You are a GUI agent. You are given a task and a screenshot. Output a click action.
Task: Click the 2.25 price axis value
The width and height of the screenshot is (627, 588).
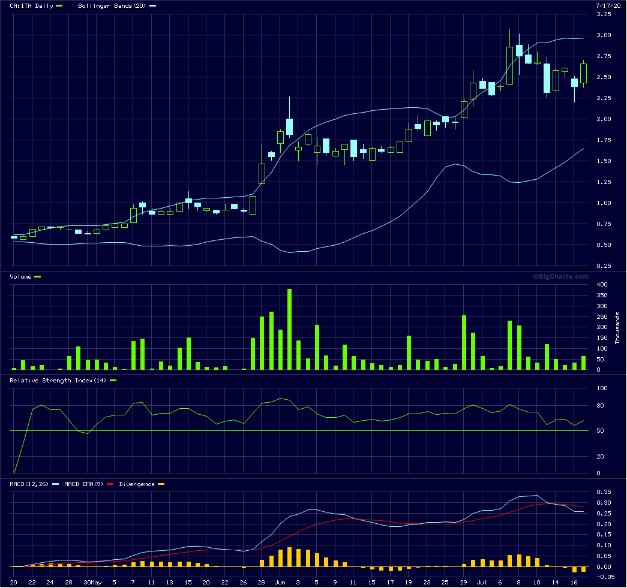point(604,98)
